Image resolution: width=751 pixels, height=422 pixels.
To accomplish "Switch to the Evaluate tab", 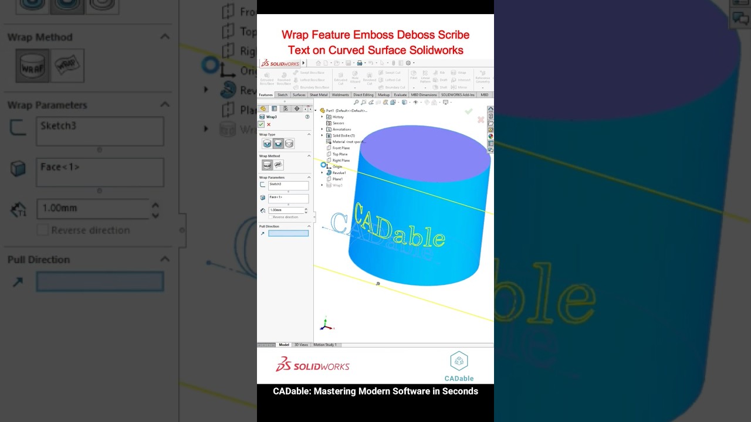I will point(400,95).
